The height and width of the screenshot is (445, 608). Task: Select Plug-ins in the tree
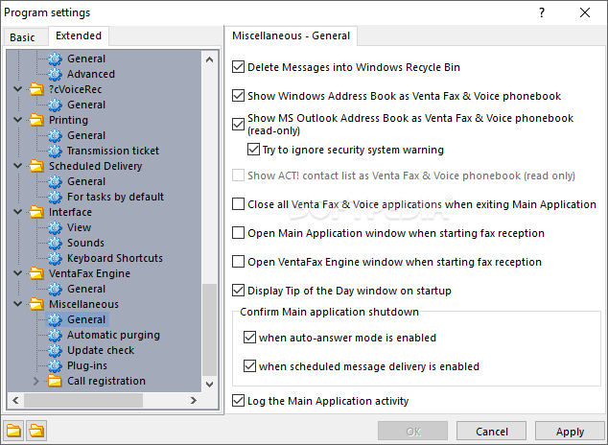tap(87, 365)
